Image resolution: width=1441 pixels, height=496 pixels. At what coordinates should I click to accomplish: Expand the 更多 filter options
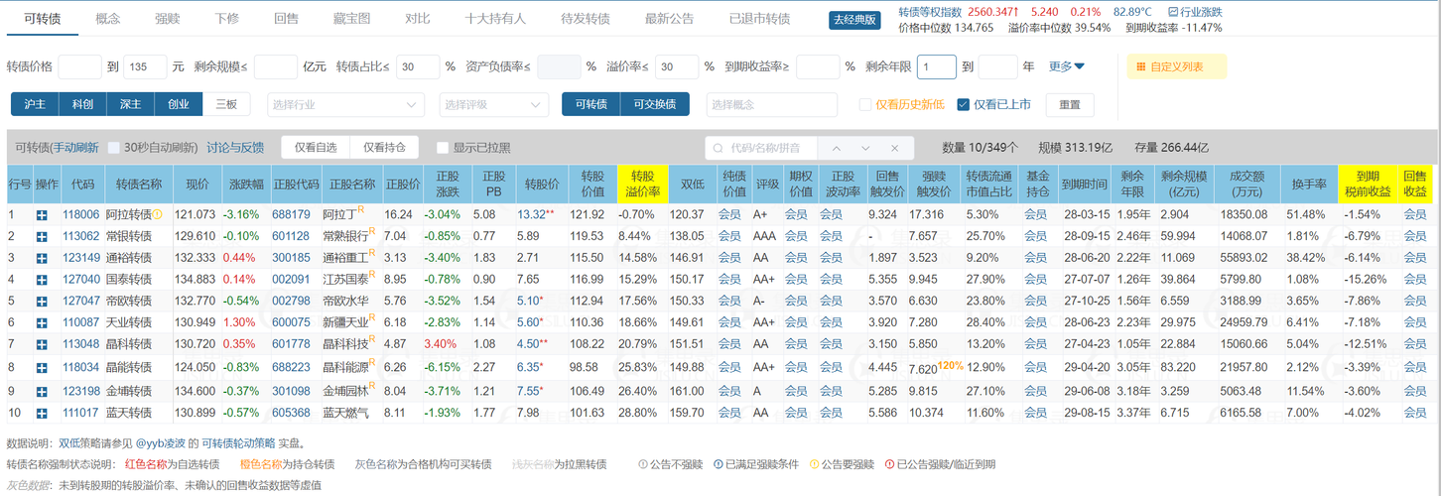pos(1066,66)
